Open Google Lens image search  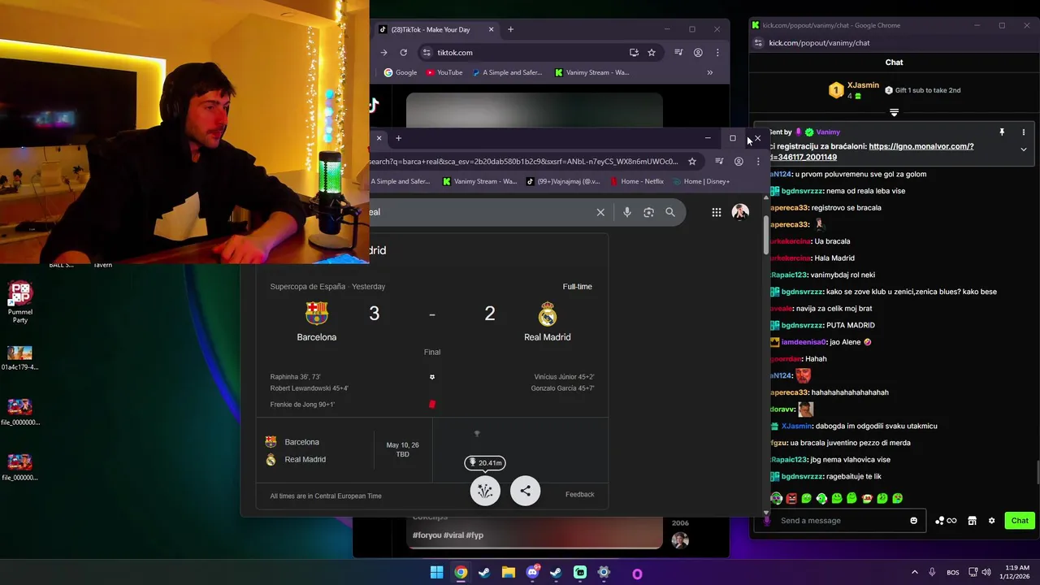648,212
